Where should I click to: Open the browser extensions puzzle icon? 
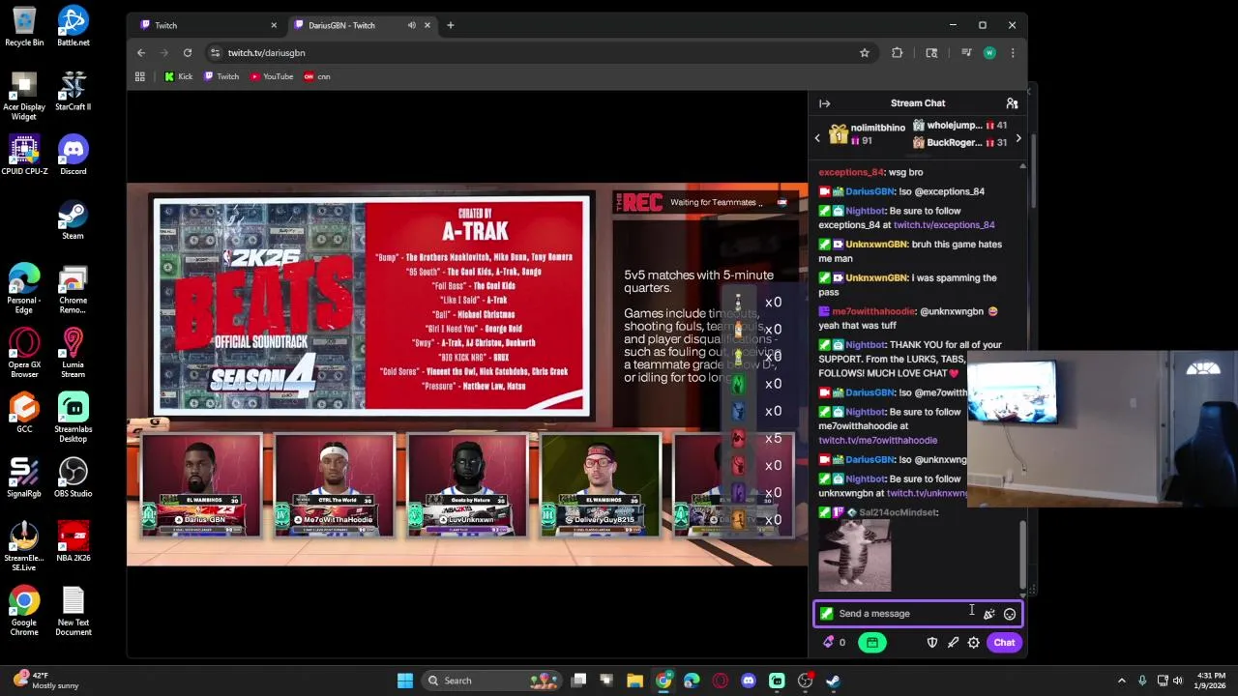898,53
